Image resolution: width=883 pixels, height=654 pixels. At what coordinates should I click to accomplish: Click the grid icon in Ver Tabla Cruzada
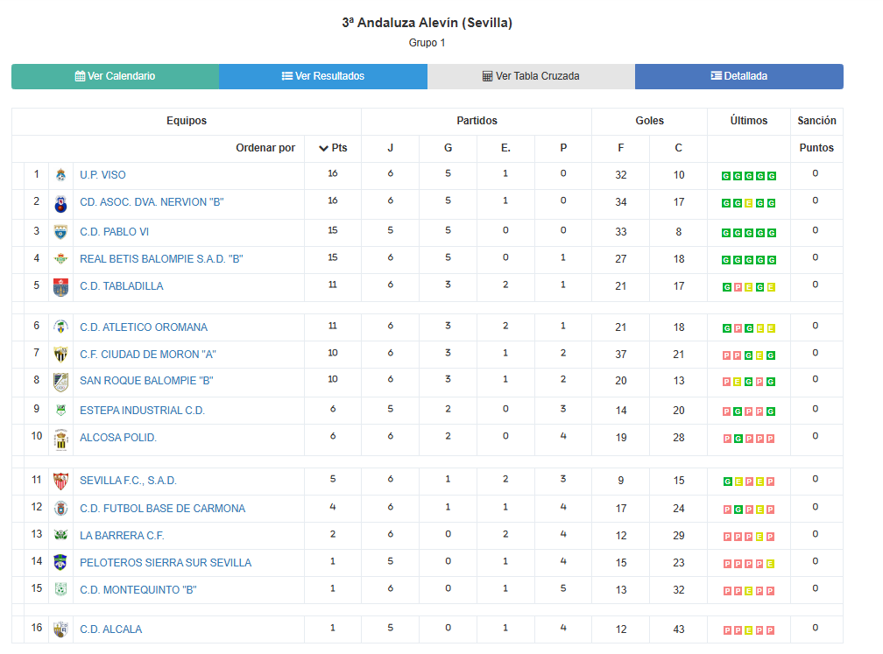(488, 76)
